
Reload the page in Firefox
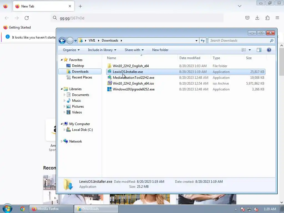click(27, 18)
